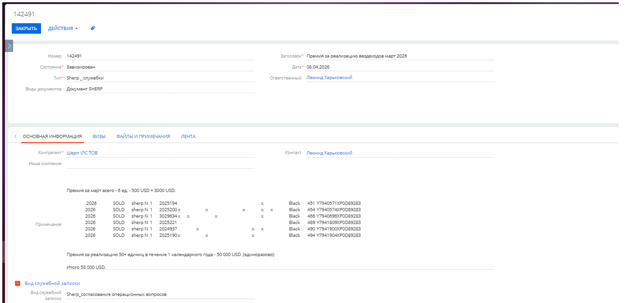Click the Sherp_согласование операционных вопросов field
This screenshot has width=629, height=303.
pos(160,294)
